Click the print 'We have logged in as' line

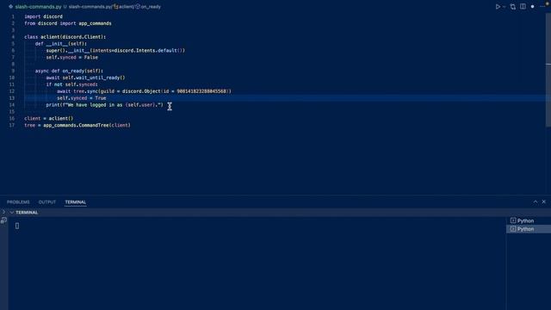tap(104, 105)
